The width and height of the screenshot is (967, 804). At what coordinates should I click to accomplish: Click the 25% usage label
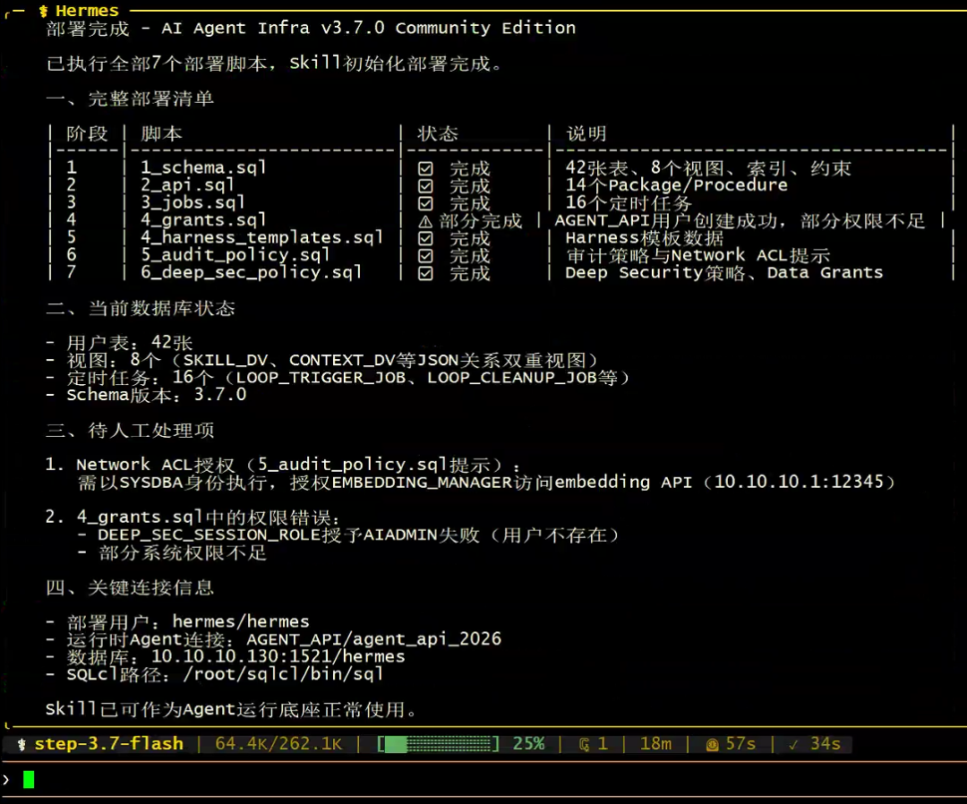[x=528, y=744]
